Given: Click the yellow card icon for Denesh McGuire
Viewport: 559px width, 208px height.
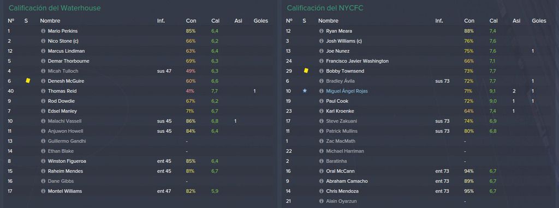Looking at the screenshot, I should (x=28, y=81).
